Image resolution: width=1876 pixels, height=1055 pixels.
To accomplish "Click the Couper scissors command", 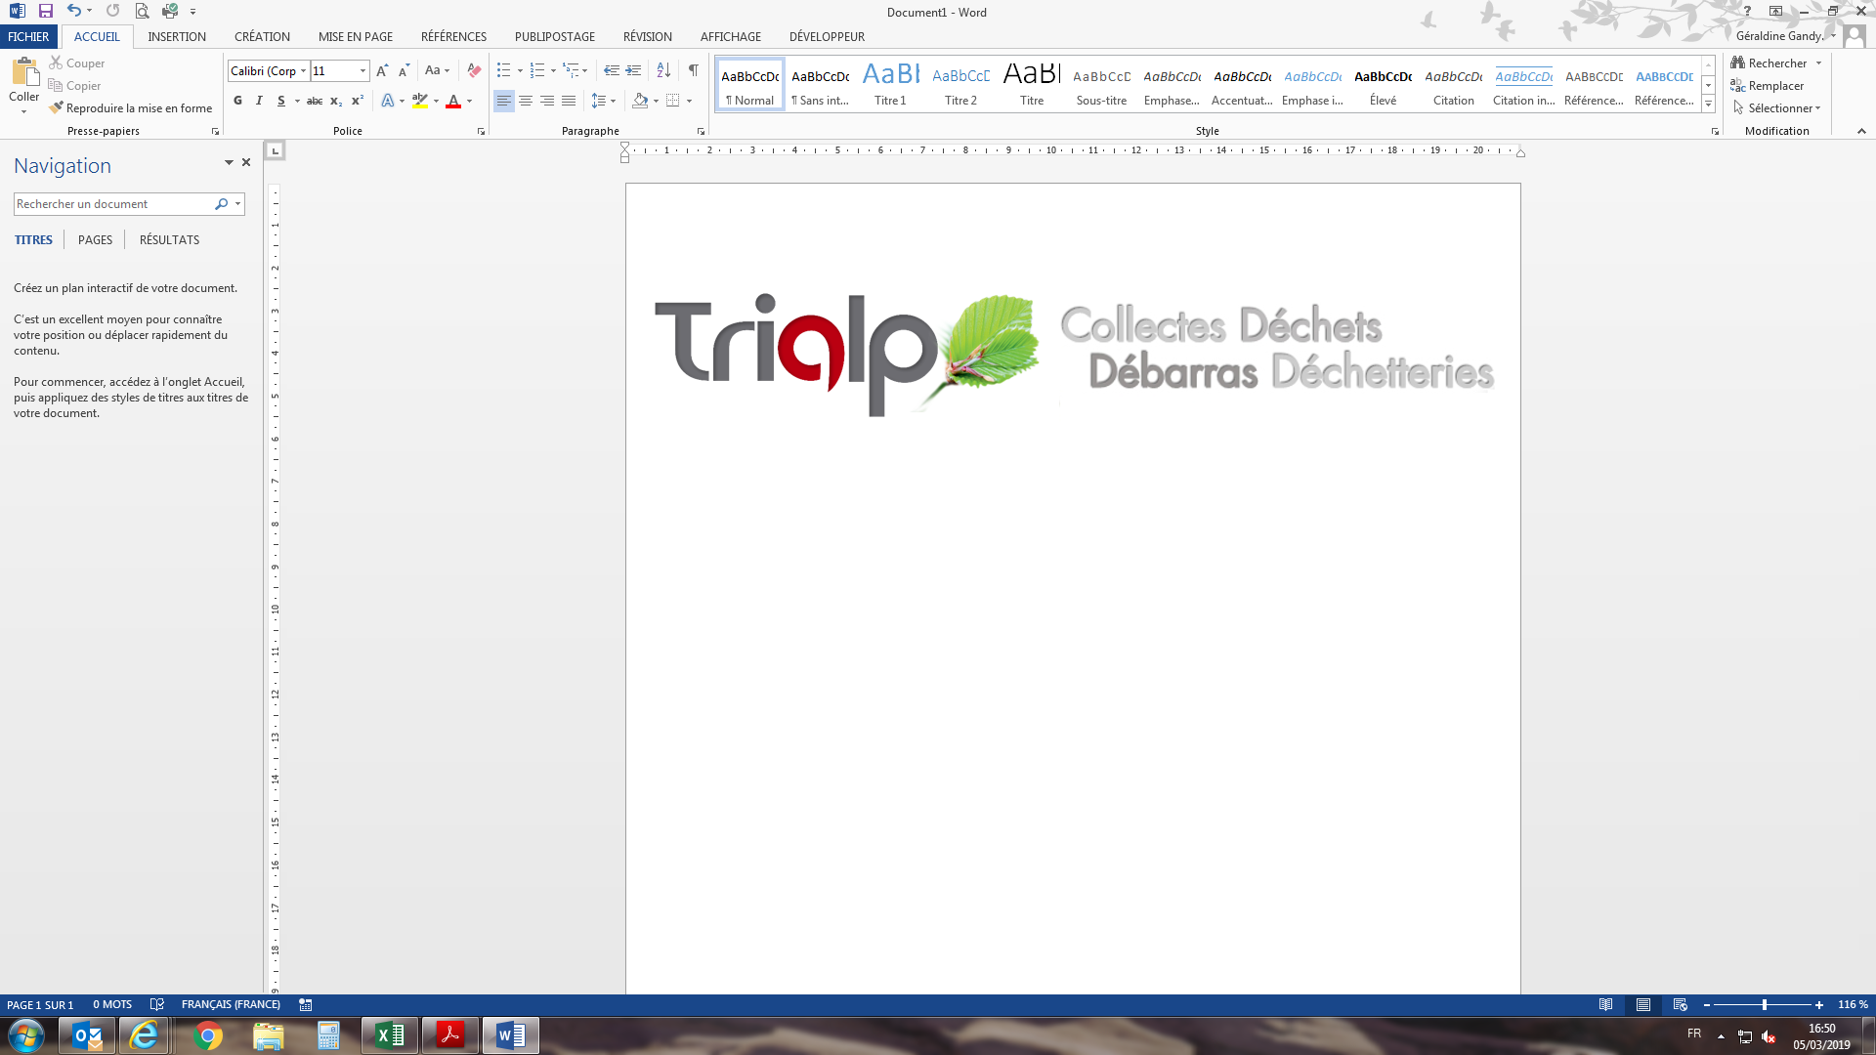I will tap(77, 63).
